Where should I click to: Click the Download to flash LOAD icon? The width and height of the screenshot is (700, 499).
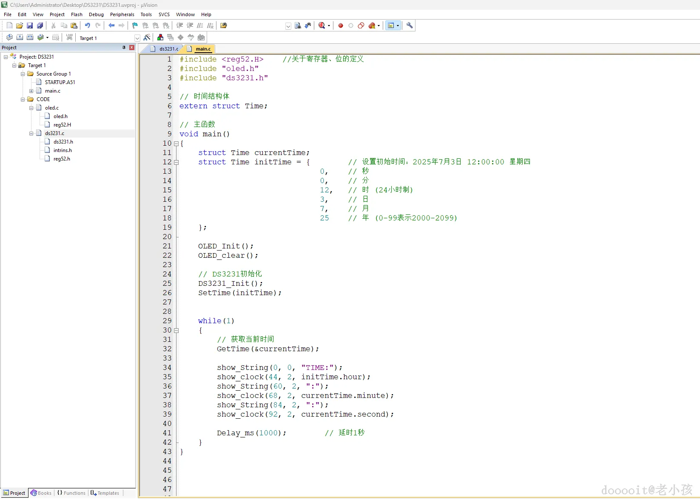pos(69,38)
